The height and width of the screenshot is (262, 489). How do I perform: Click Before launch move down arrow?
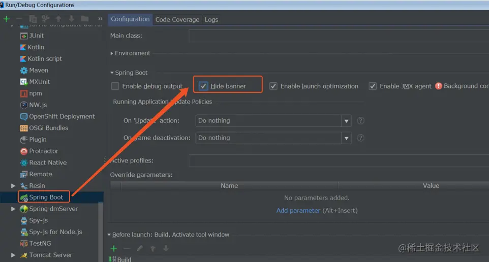pos(166,248)
